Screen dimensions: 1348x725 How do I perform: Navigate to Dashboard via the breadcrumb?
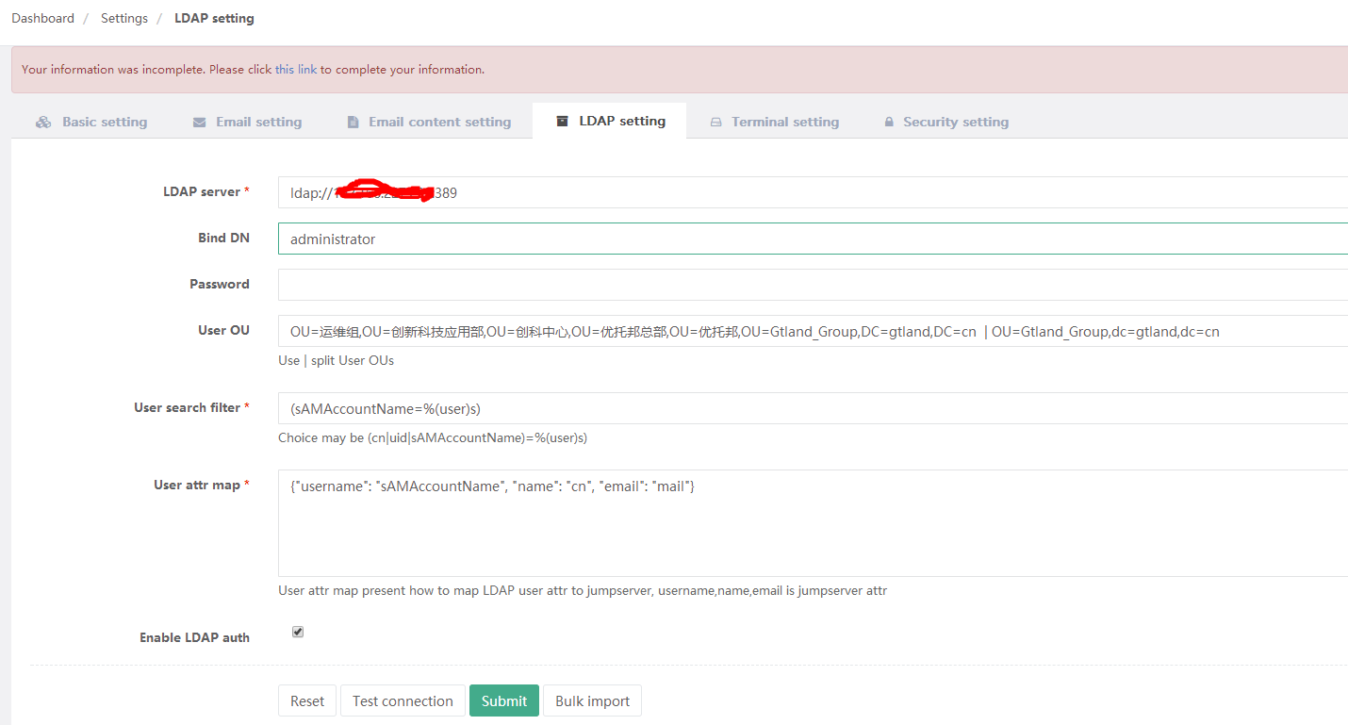(42, 17)
